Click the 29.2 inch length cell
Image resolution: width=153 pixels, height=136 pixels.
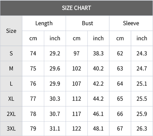pyautogui.click(x=55, y=53)
